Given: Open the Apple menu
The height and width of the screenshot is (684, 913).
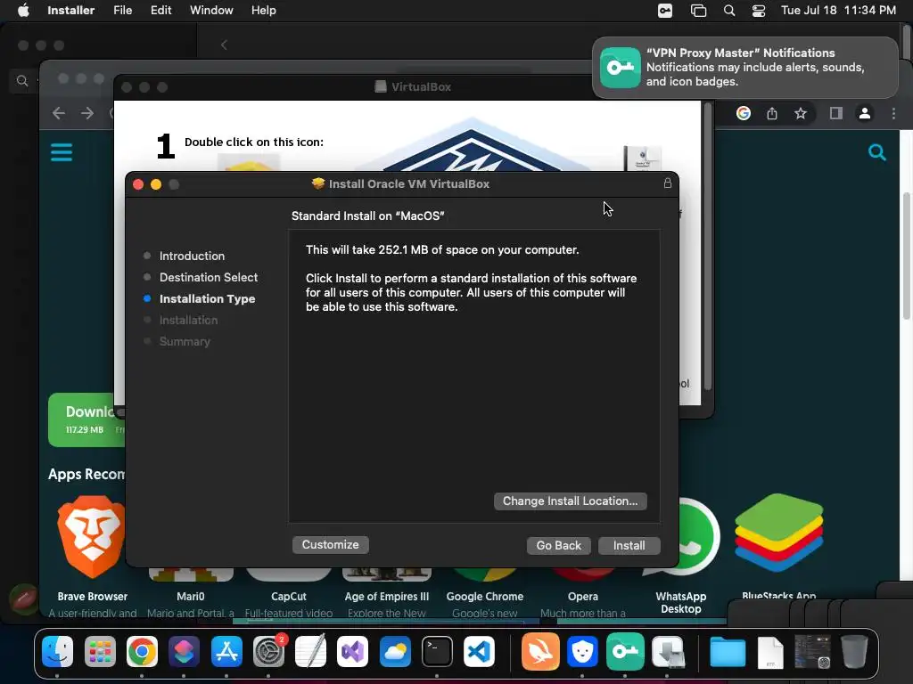Looking at the screenshot, I should 23,11.
